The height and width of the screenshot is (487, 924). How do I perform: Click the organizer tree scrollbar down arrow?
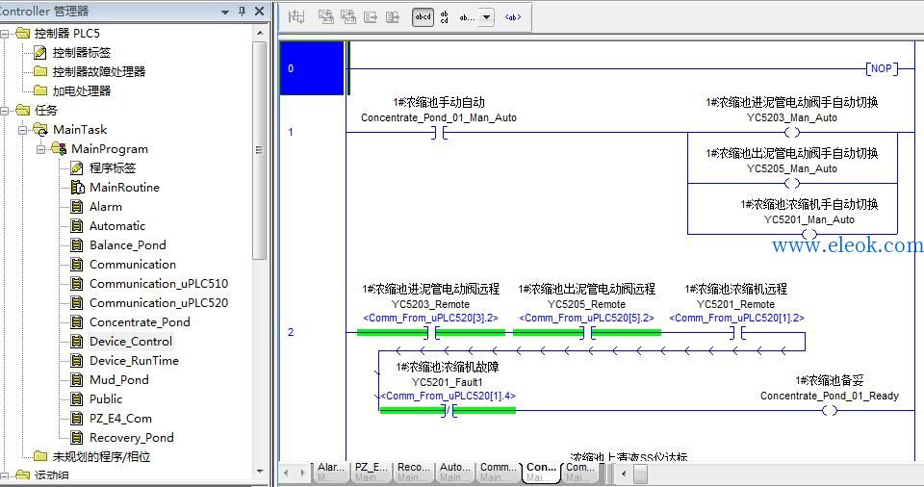click(260, 472)
